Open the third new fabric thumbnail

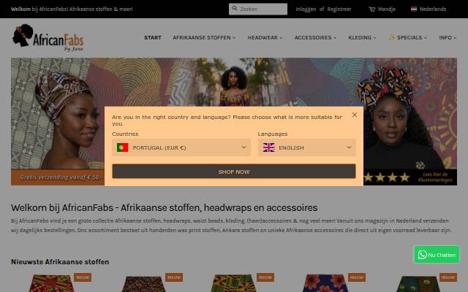(234, 283)
